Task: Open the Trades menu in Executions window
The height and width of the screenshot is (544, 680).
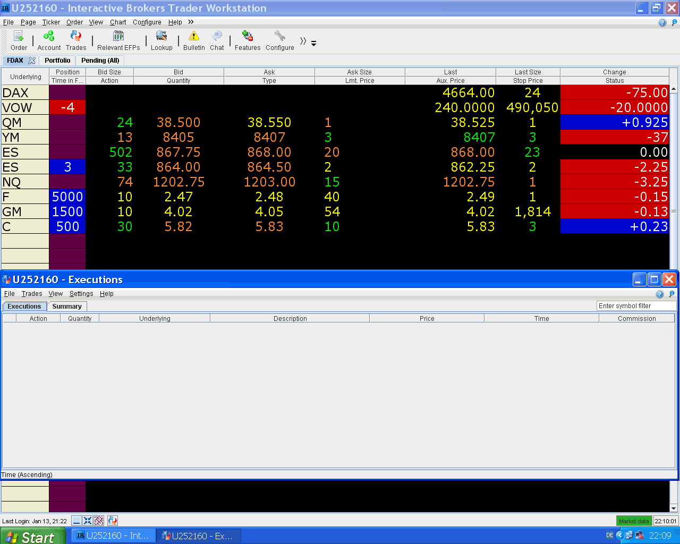Action: 32,294
